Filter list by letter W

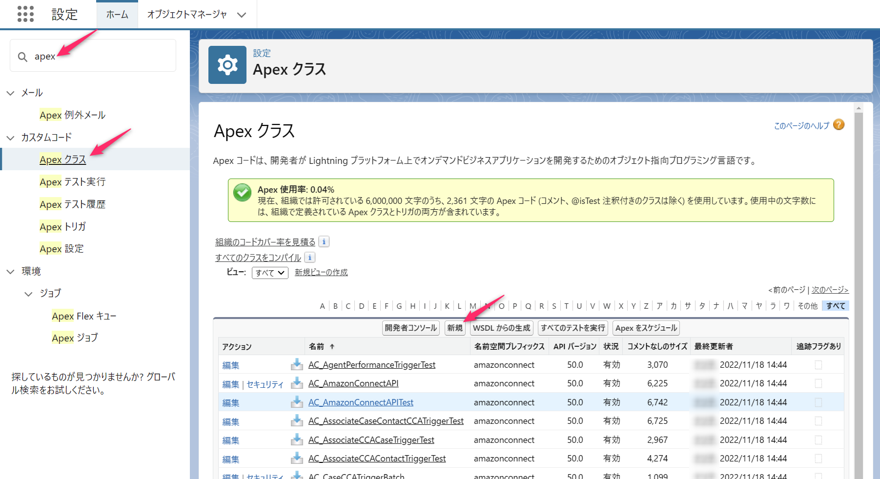pos(607,306)
